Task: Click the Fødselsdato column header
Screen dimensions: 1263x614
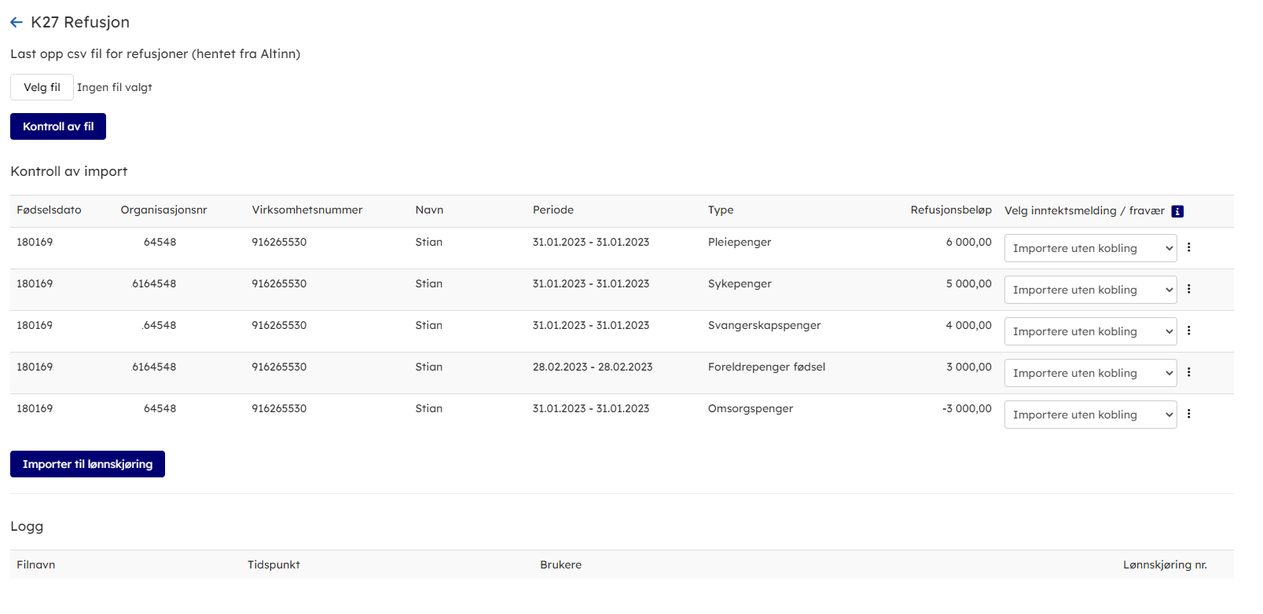Action: 49,210
